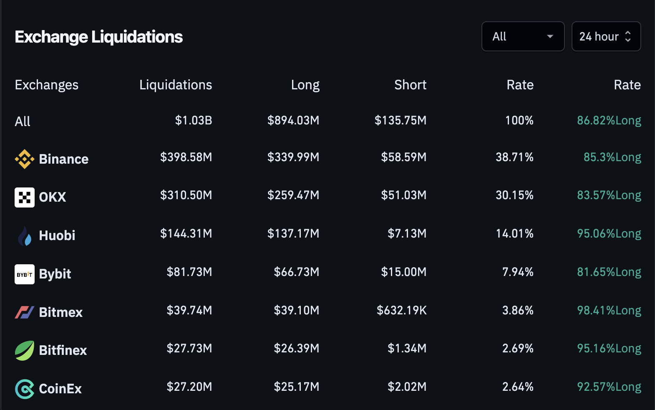Click the Huobi flame logo icon

pyautogui.click(x=25, y=236)
